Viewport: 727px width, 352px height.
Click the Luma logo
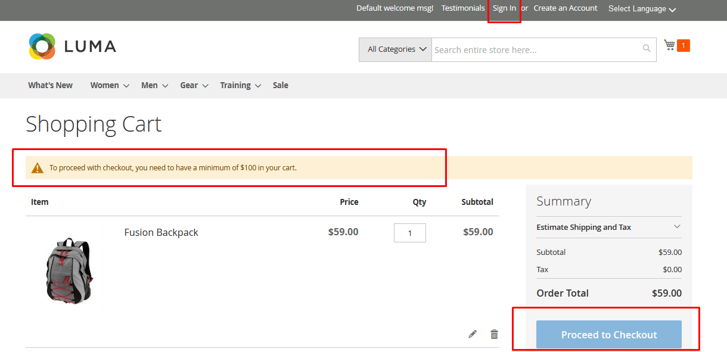pos(72,46)
